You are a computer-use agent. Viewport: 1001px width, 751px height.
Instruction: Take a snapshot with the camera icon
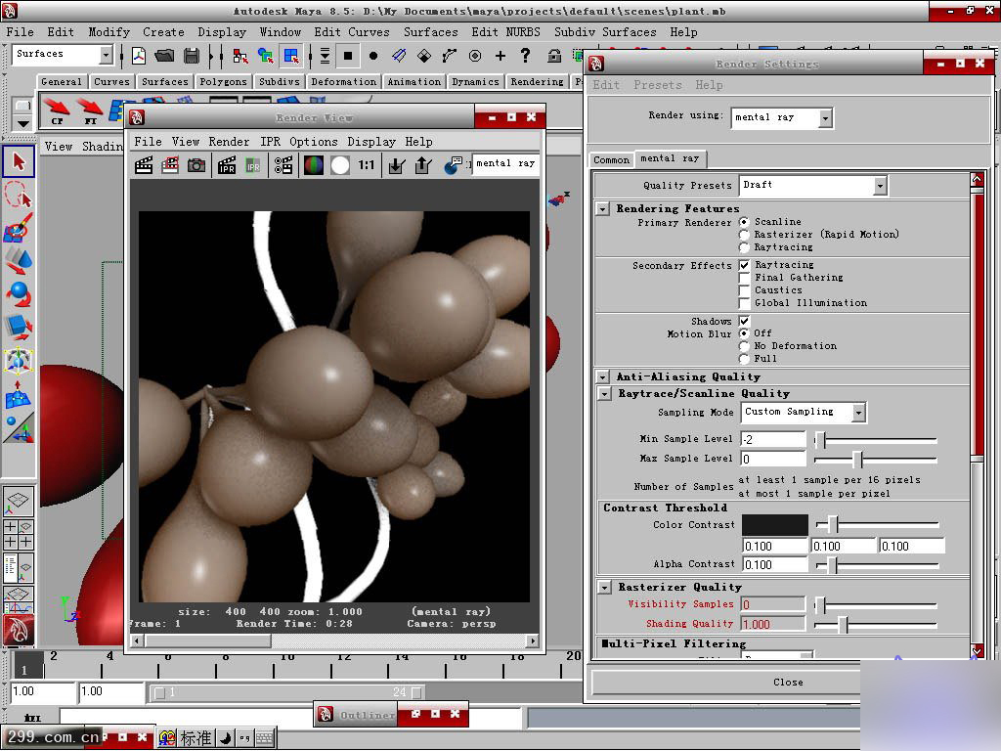[x=196, y=165]
